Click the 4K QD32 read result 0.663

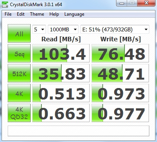point(61,113)
